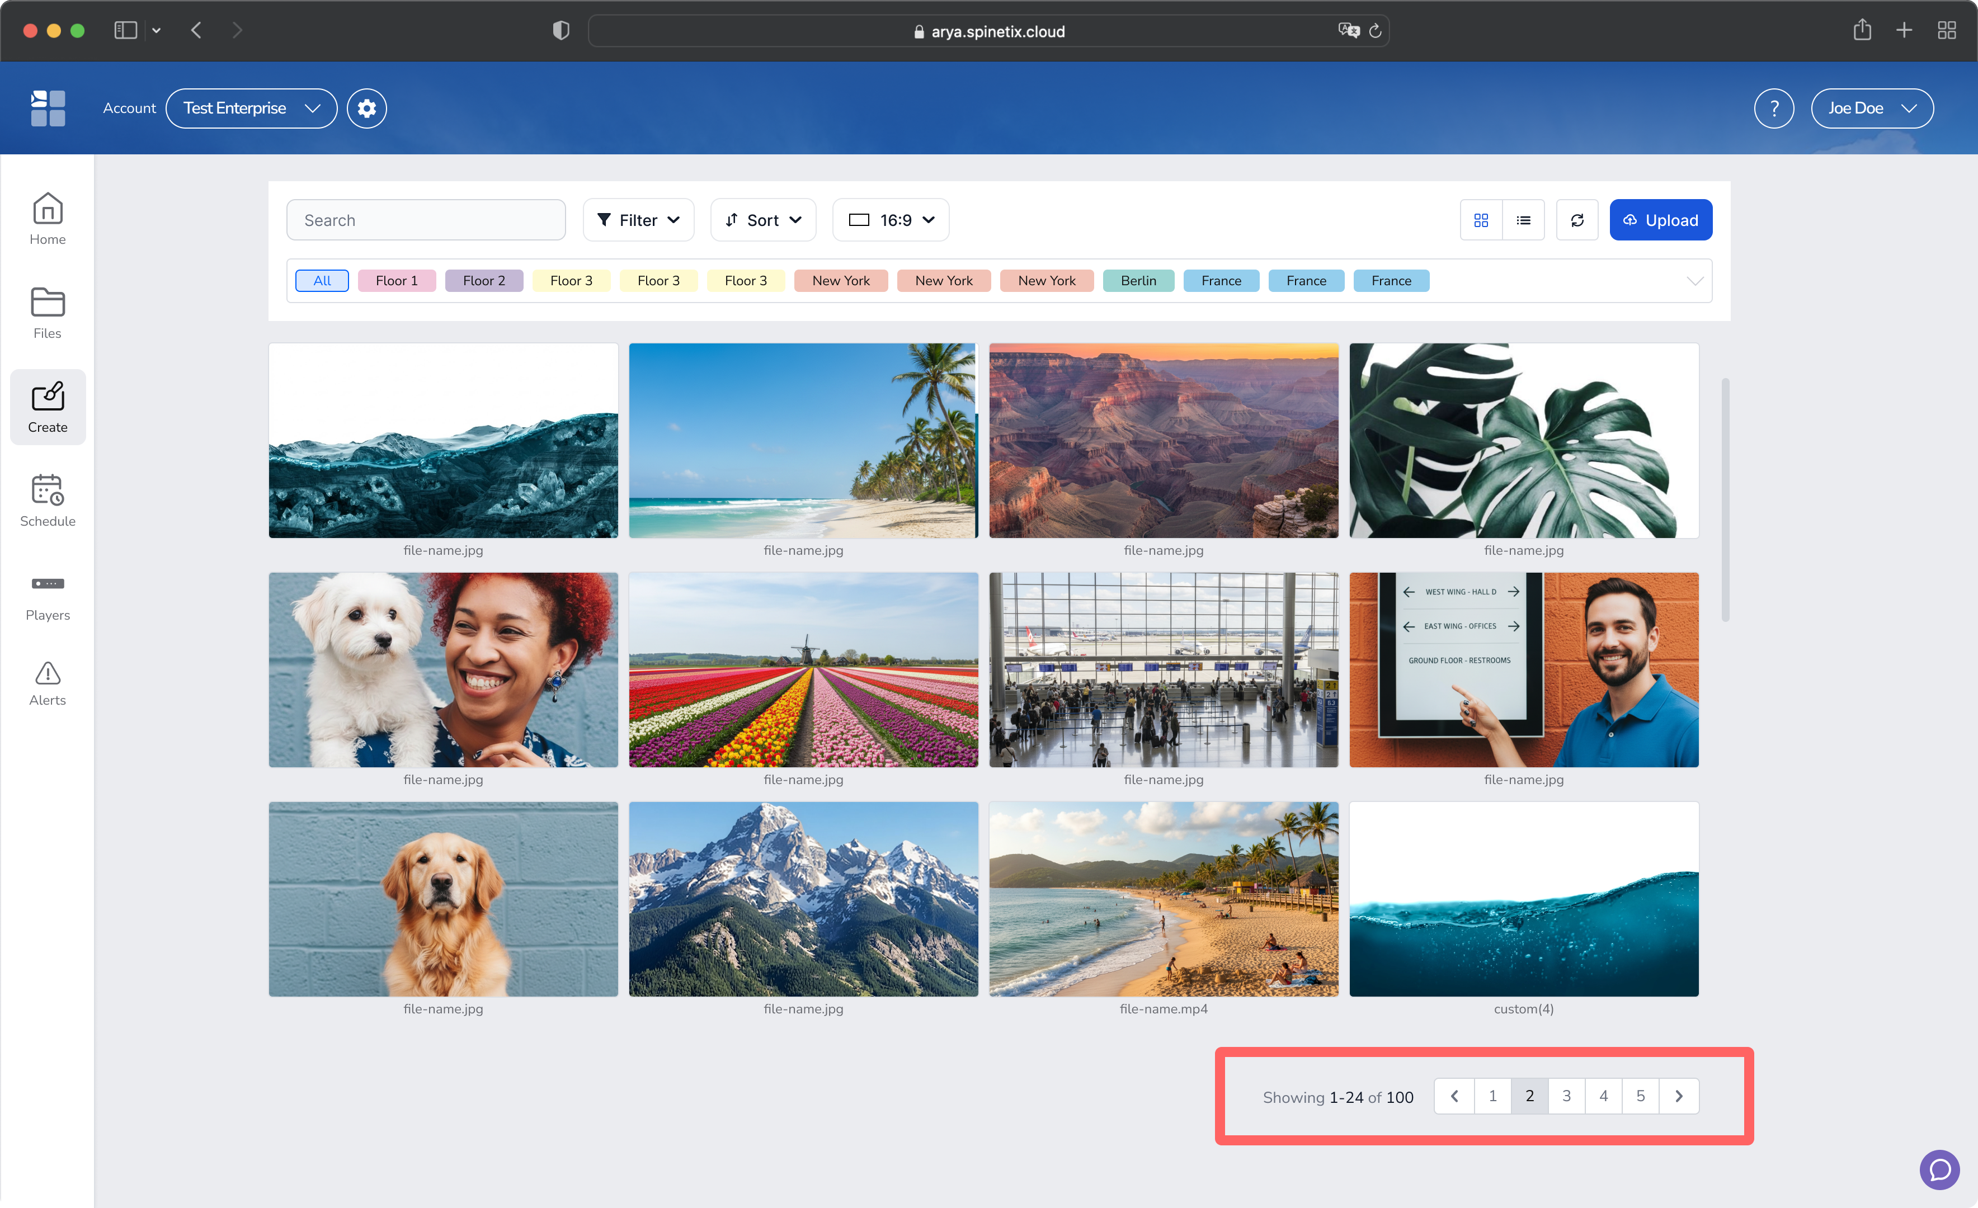Click Safari sidebar toggle icon

pos(125,31)
